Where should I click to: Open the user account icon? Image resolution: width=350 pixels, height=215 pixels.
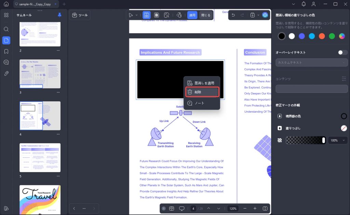(x=314, y=4)
